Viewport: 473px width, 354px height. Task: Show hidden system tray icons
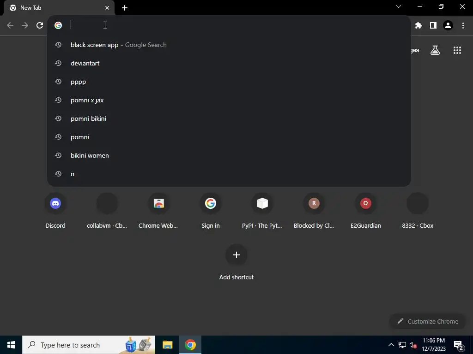coord(391,345)
